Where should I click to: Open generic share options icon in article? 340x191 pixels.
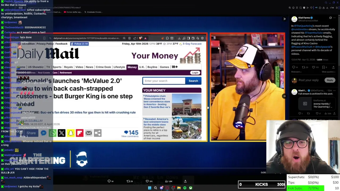pyautogui.click(x=98, y=133)
